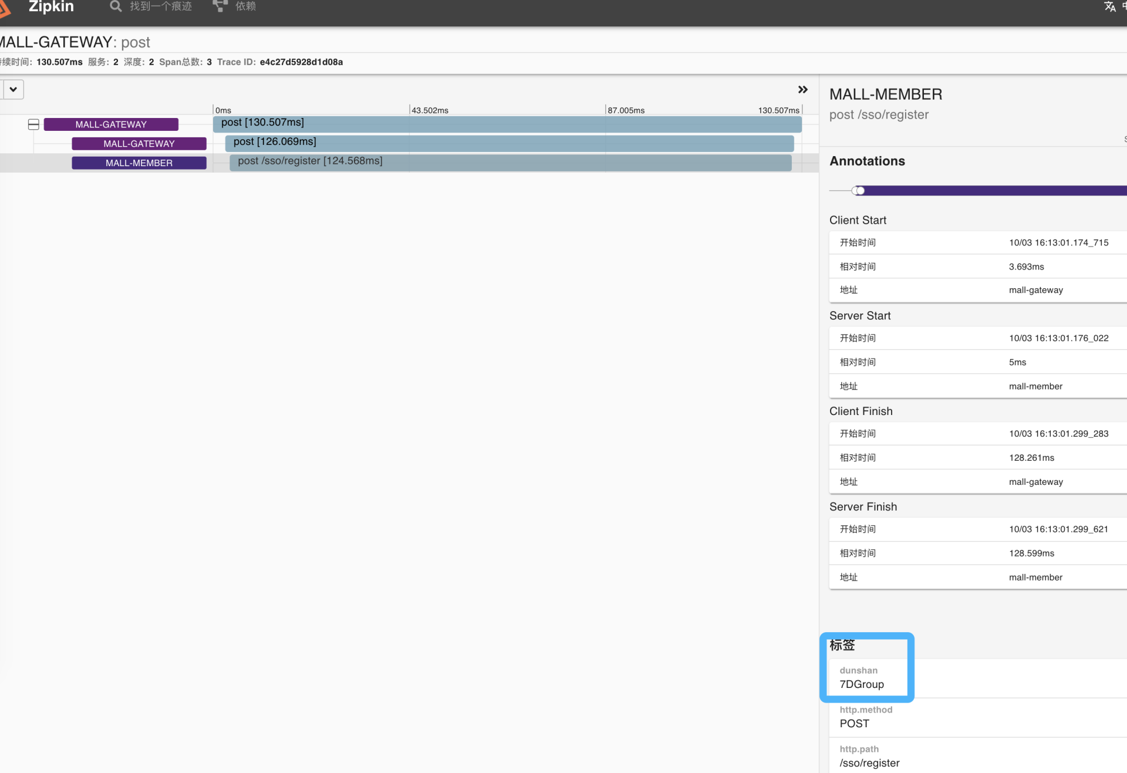Image resolution: width=1127 pixels, height=773 pixels.
Task: Click the 128.261ms relative time value
Action: 1031,458
